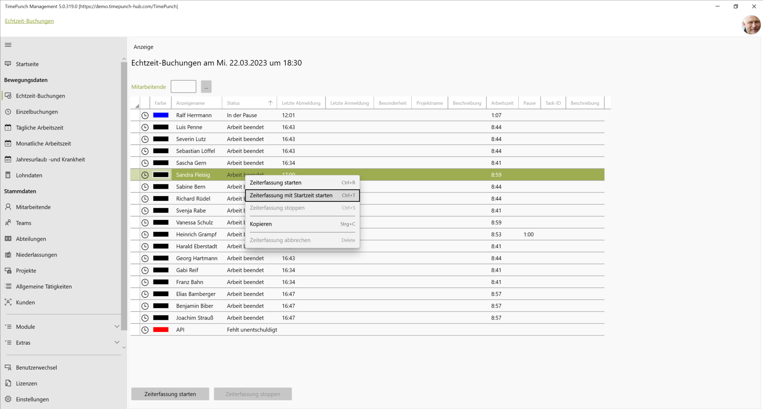Image resolution: width=763 pixels, height=409 pixels.
Task: Expand the Module section
Action: [x=117, y=326]
